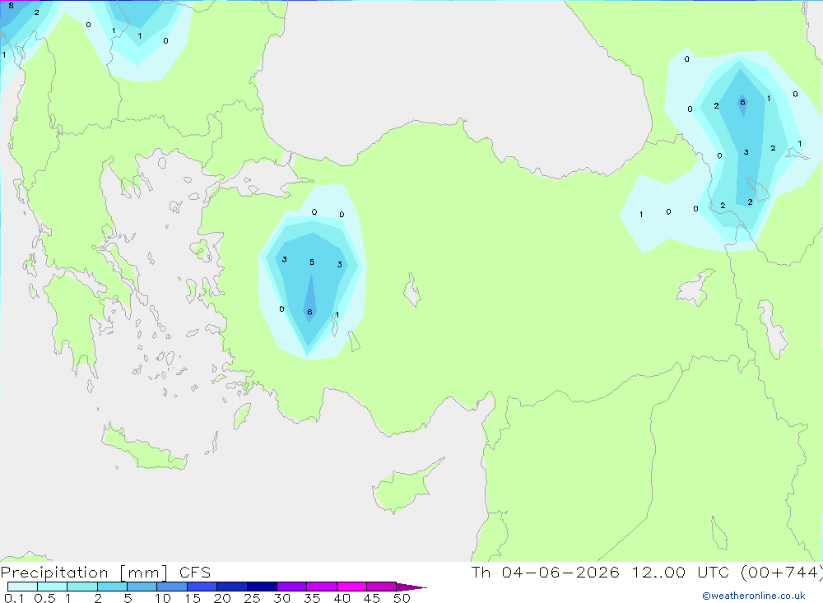Screen dimensions: 823x603
Task: Click the legend value '20'
Action: click(x=222, y=598)
